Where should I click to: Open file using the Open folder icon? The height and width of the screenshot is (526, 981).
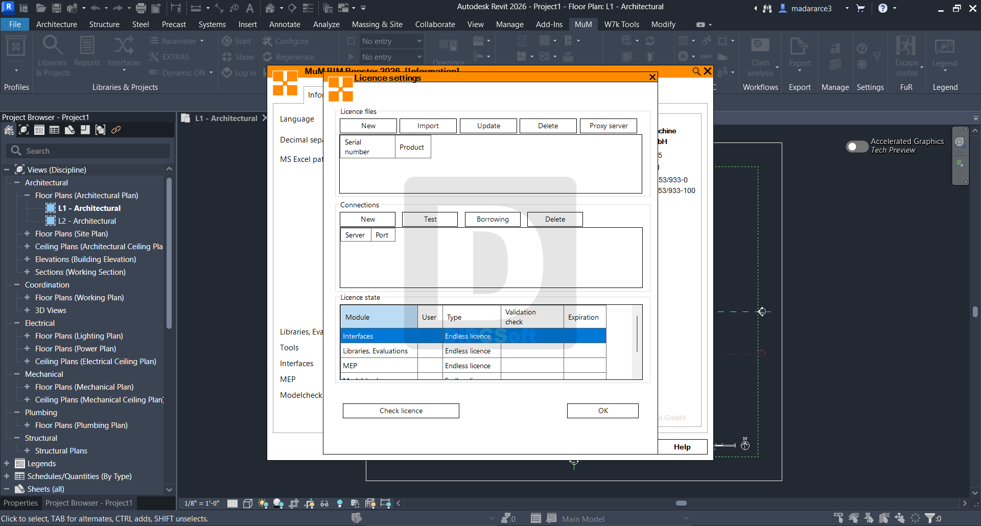(x=41, y=8)
